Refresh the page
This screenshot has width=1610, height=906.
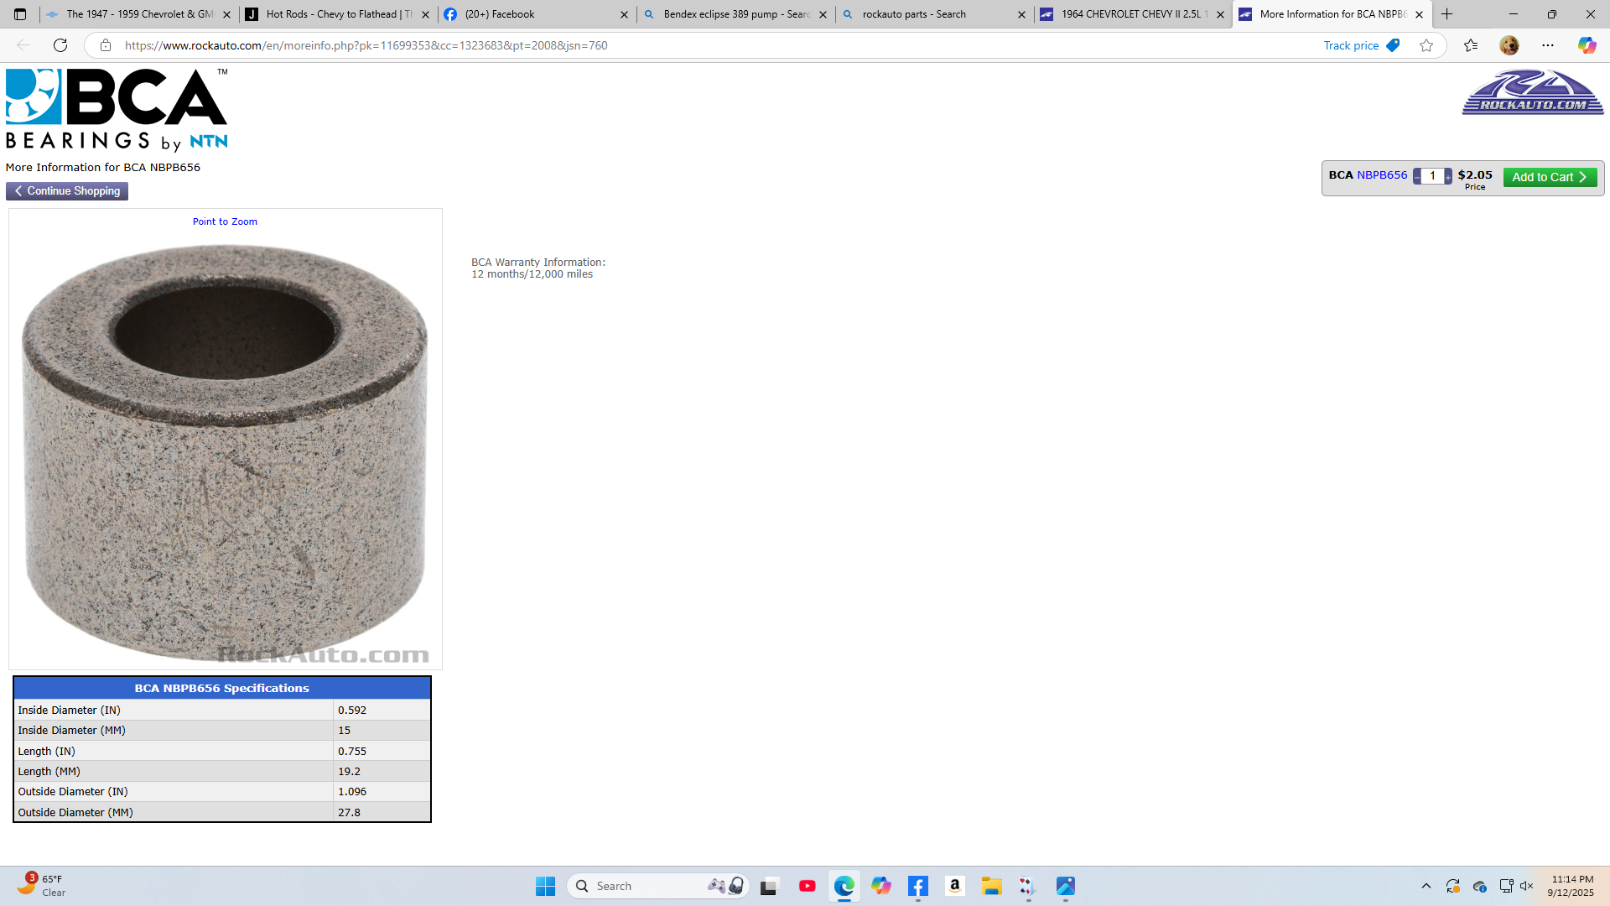pyautogui.click(x=60, y=45)
